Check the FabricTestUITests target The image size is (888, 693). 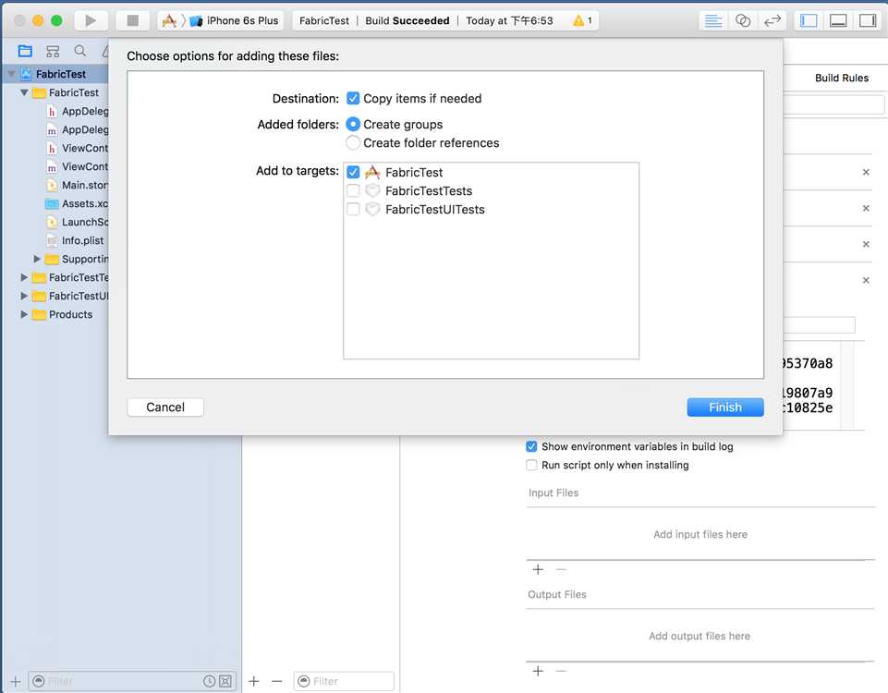tap(353, 210)
